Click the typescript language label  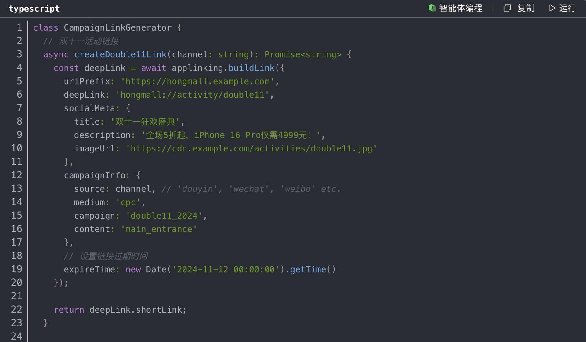34,9
